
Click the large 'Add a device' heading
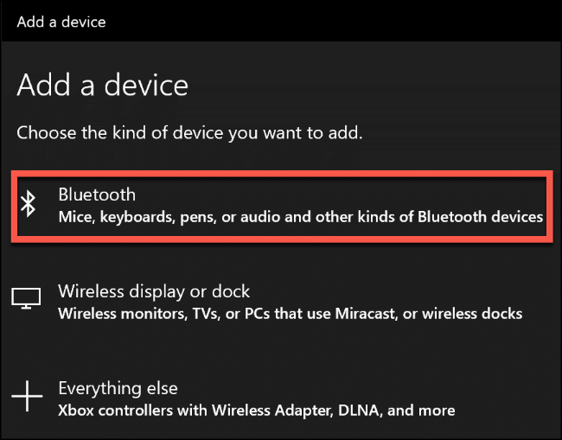[102, 85]
